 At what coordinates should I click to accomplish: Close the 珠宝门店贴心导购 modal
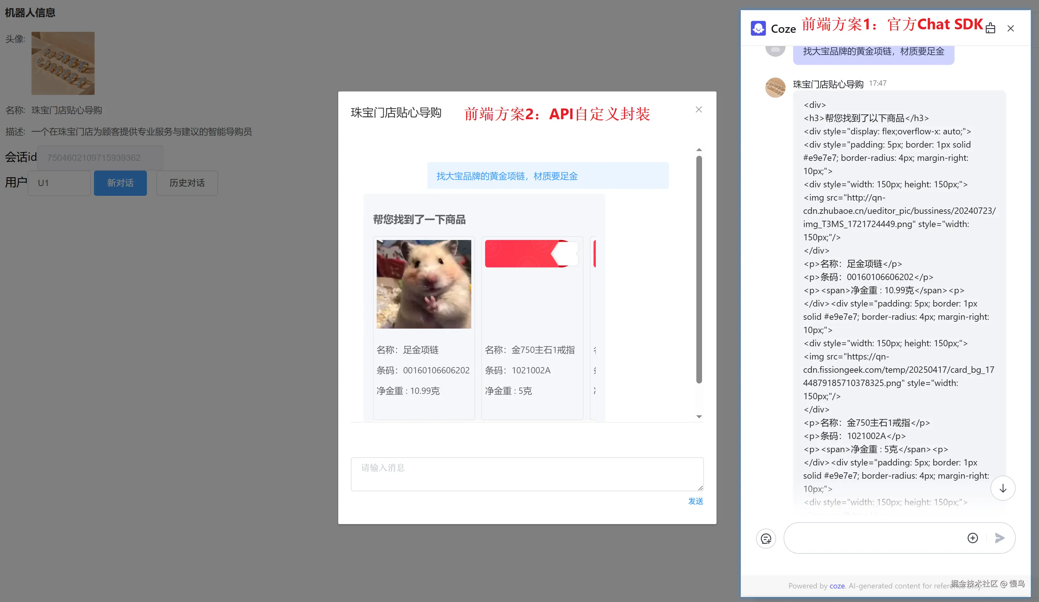tap(699, 109)
